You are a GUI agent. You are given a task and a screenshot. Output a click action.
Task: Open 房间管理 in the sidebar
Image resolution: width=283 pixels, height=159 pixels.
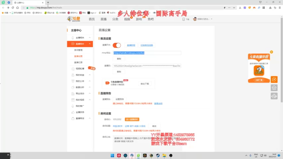pyautogui.click(x=78, y=50)
